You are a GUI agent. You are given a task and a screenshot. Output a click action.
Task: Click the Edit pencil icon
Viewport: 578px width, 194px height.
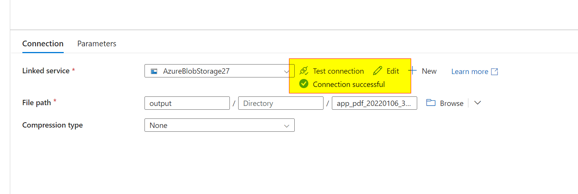(378, 71)
